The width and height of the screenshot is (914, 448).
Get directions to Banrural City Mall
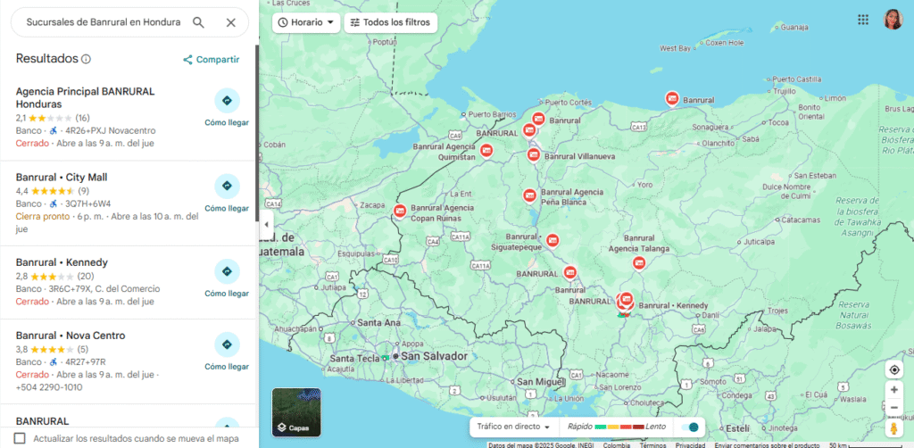227,193
